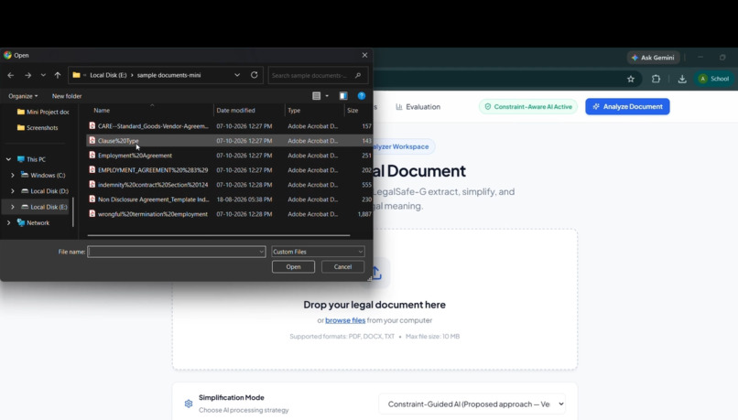Sort files by Size column
The height and width of the screenshot is (420, 738).
tap(353, 111)
